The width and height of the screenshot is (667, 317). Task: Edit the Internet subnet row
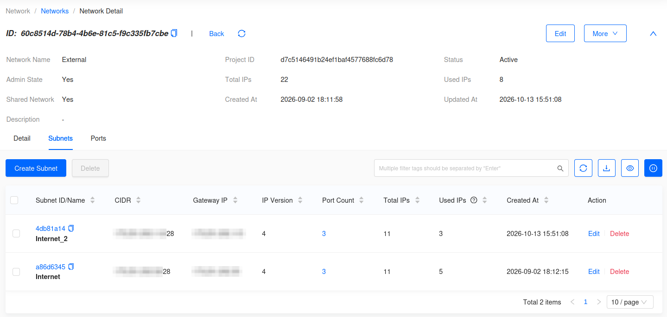pyautogui.click(x=594, y=272)
